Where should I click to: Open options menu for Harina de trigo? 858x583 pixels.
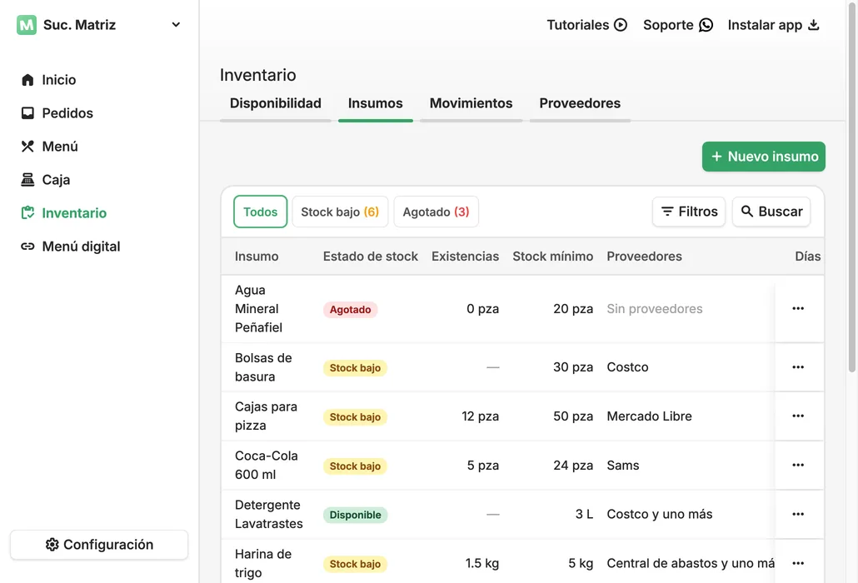point(798,563)
